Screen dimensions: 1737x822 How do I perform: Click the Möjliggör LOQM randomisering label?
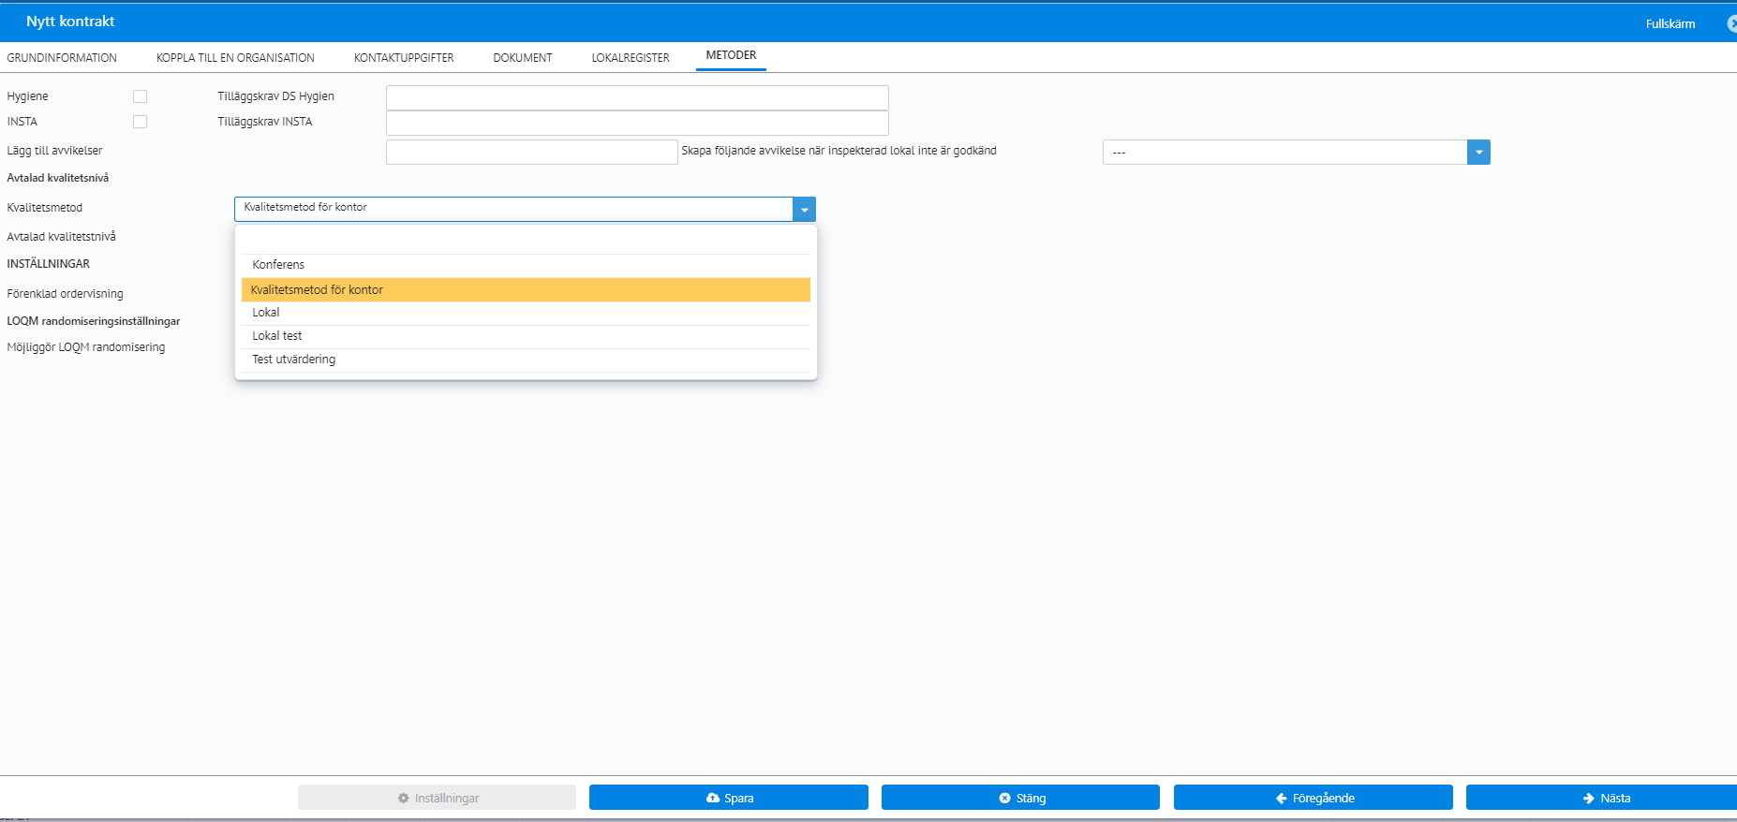[86, 347]
